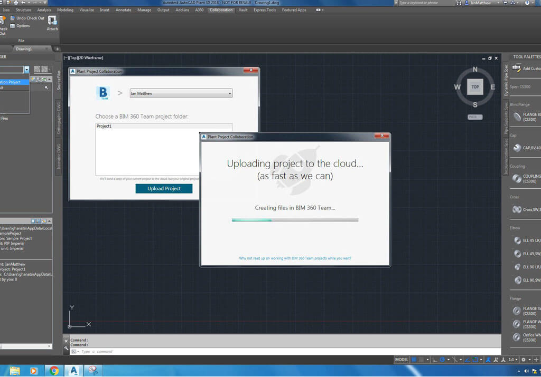Click the command line customize wrench icon
541x377 pixels.
point(66,349)
